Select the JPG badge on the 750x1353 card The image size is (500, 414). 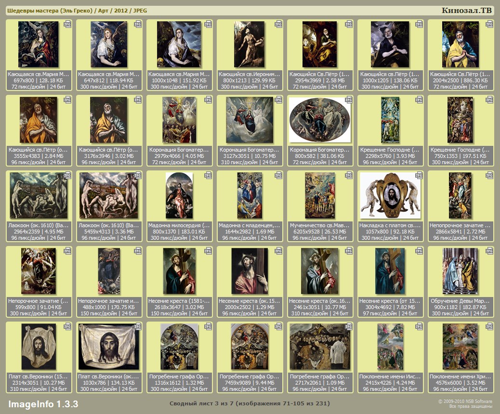pyautogui.click(x=489, y=100)
